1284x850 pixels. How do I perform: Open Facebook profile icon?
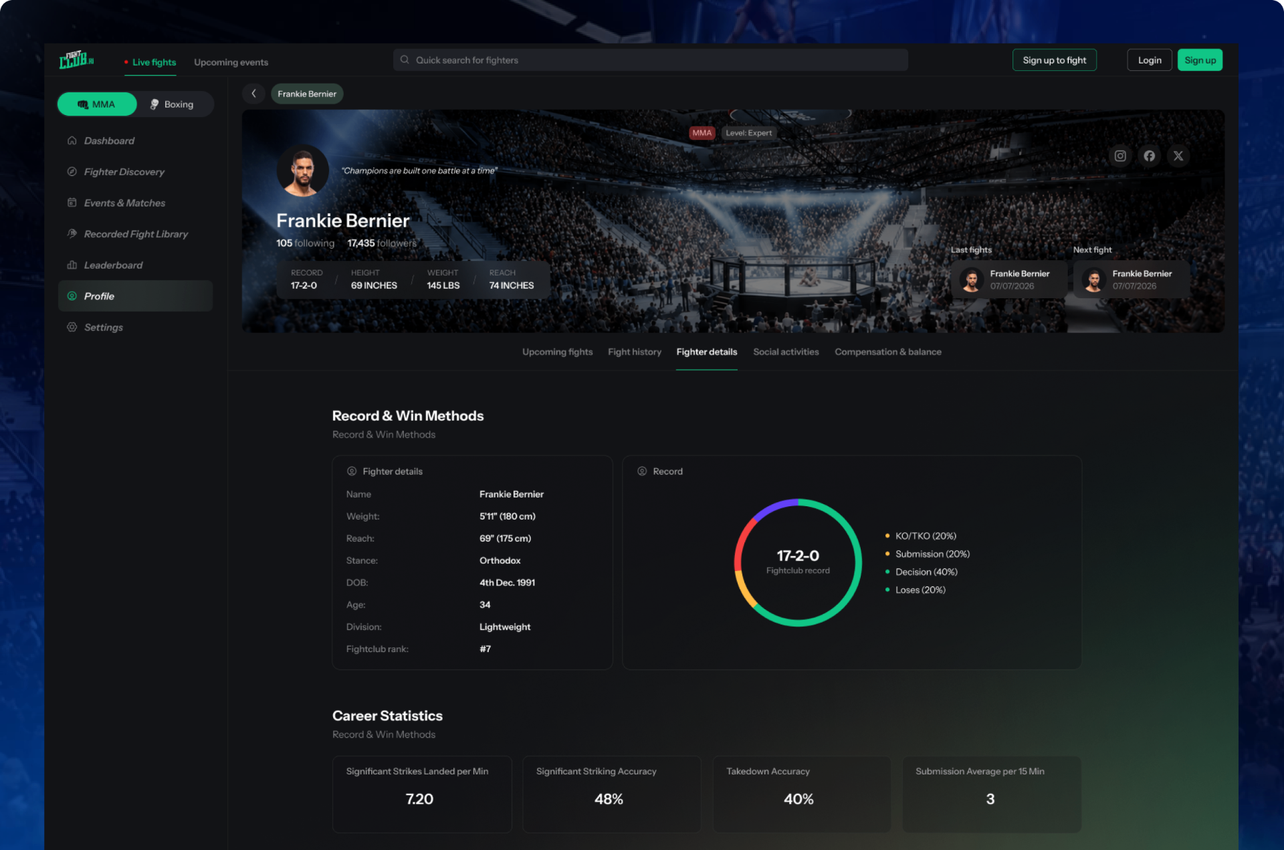point(1149,156)
